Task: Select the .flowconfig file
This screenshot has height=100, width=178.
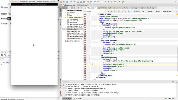Action: tap(73, 20)
